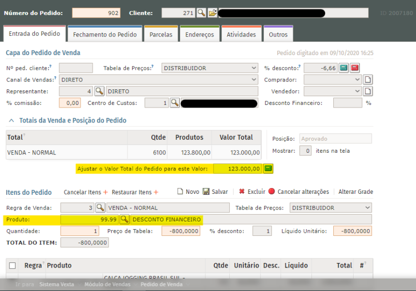
Task: Click the teal calculator icon beside % desconto
Action: (x=343, y=68)
